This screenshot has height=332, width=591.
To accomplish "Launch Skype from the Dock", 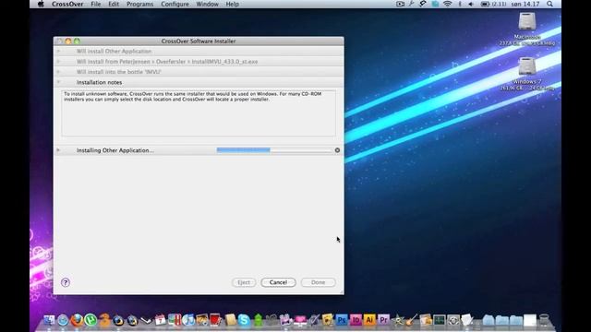I will click(244, 320).
